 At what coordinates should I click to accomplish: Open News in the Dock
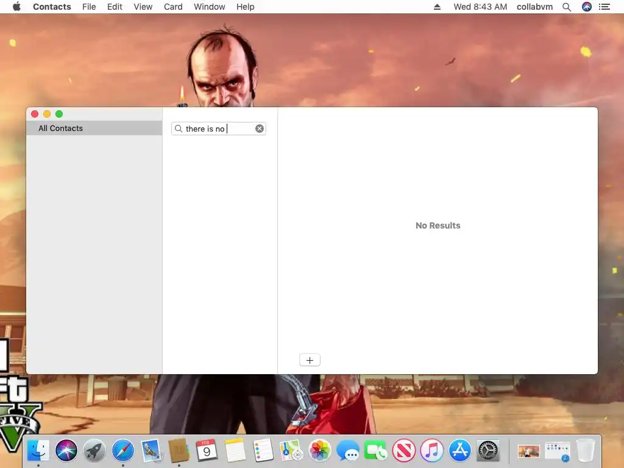coord(403,450)
